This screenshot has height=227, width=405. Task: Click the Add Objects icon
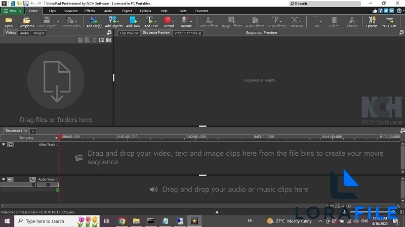[x=112, y=20]
